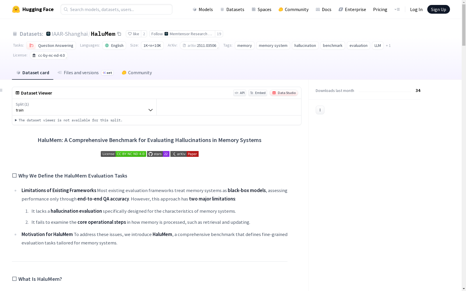Click the memory system tag
Image resolution: width=466 pixels, height=291 pixels.
273,45
